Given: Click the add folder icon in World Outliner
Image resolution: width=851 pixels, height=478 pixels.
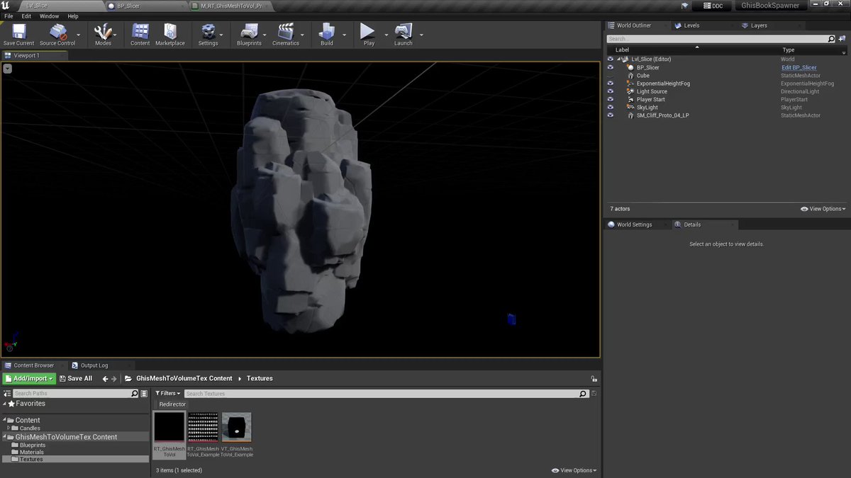Looking at the screenshot, I should 843,39.
